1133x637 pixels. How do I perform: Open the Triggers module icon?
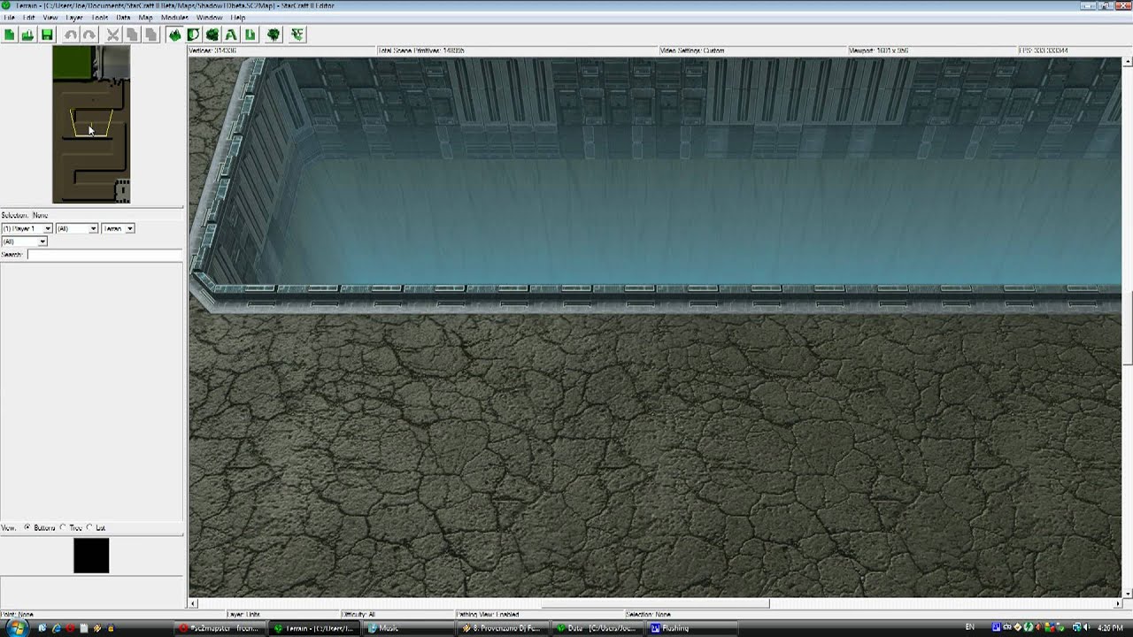[x=193, y=35]
